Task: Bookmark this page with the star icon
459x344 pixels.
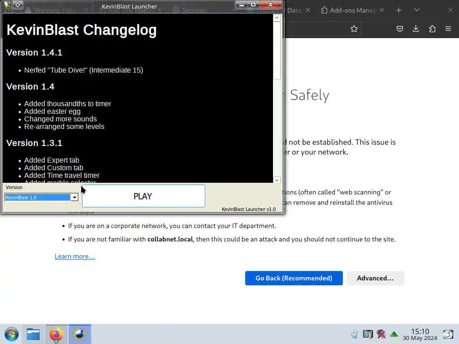Action: pyautogui.click(x=354, y=29)
